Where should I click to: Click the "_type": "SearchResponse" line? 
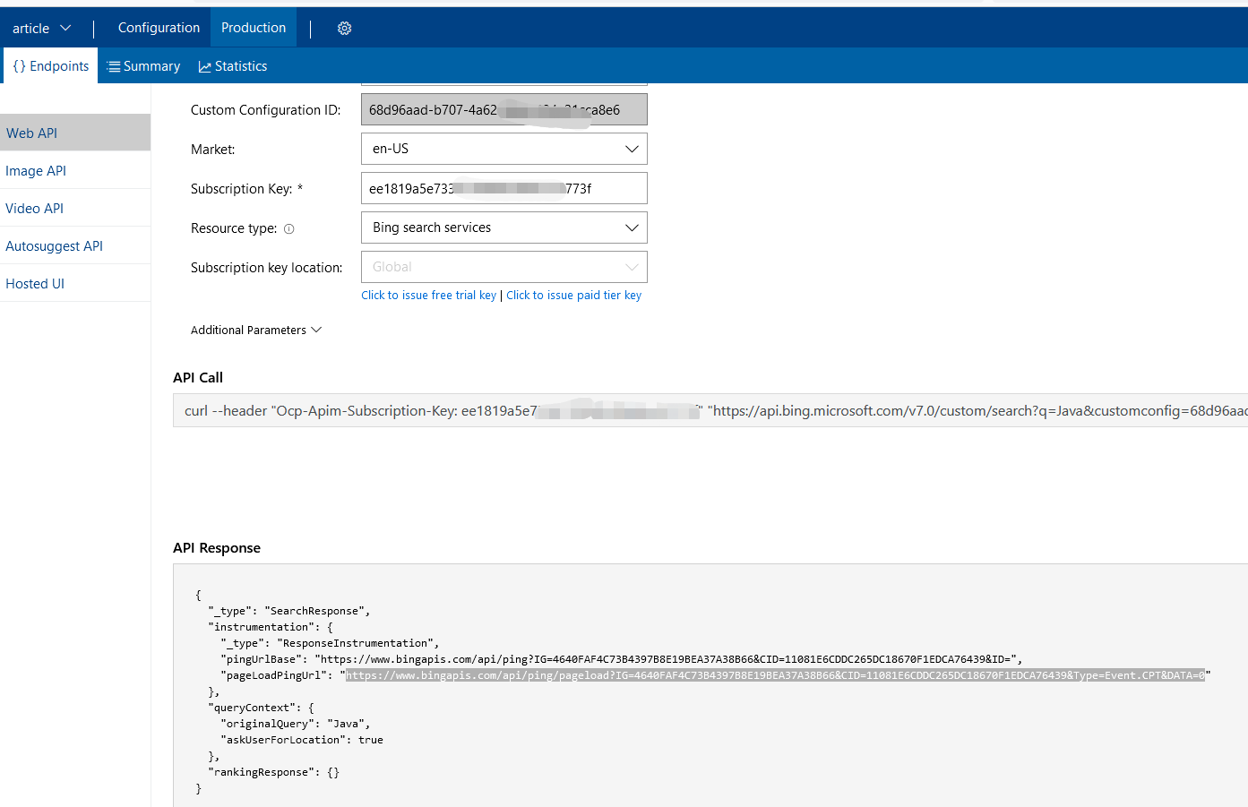289,611
